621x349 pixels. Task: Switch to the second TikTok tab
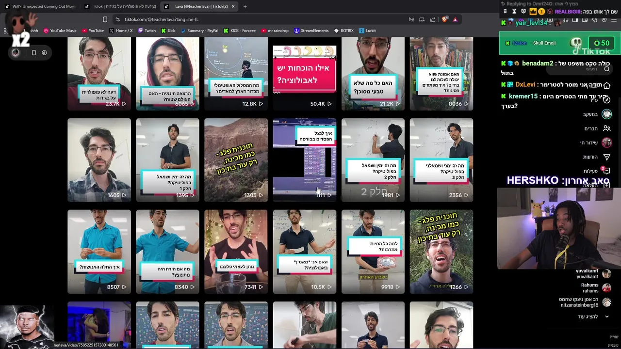120,6
